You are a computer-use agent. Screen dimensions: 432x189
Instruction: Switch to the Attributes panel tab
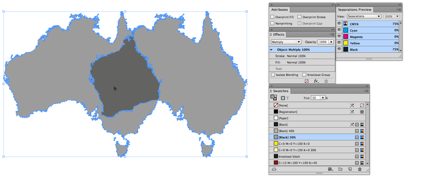tap(279, 10)
